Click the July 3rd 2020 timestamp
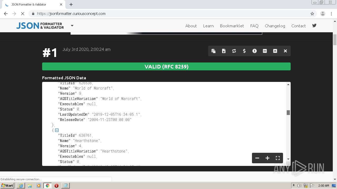The image size is (337, 189). (x=86, y=49)
